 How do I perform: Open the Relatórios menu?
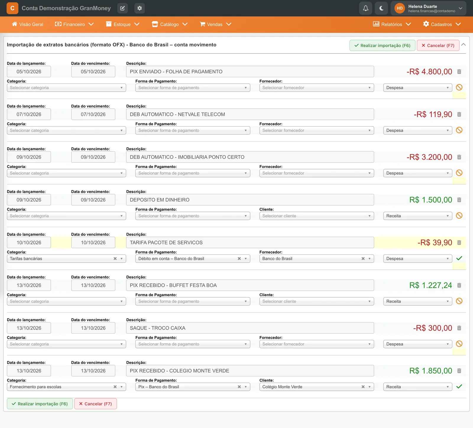(x=392, y=24)
